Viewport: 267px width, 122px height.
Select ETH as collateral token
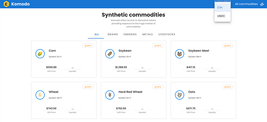(x=223, y=8)
